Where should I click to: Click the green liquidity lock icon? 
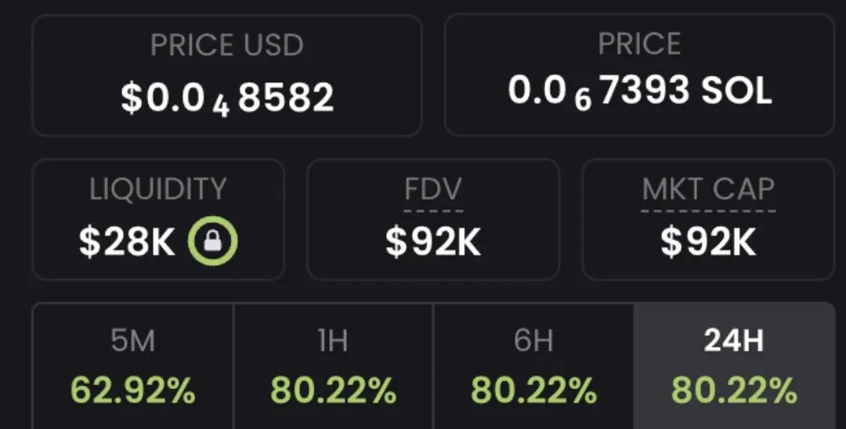(x=212, y=243)
